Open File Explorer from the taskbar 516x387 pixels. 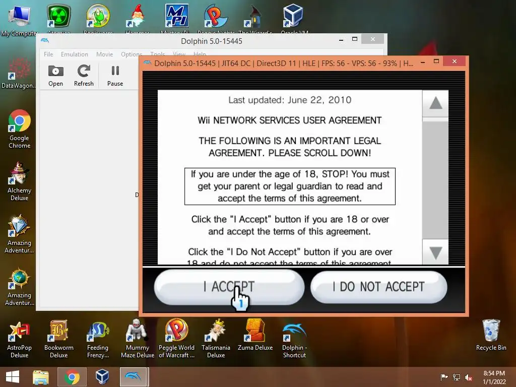pos(41,377)
